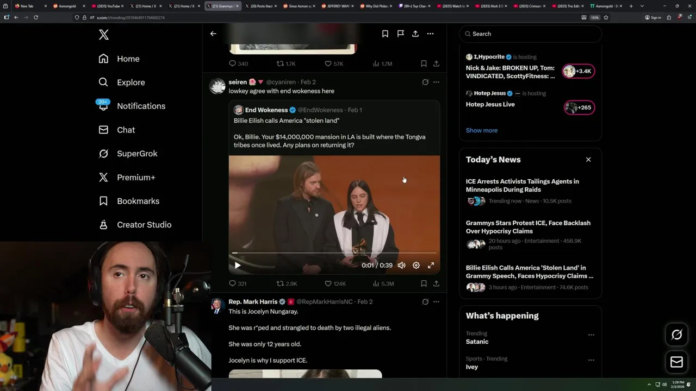The width and height of the screenshot is (696, 391).
Task: Join Hotep Jesus Live space +265
Action: (579, 108)
